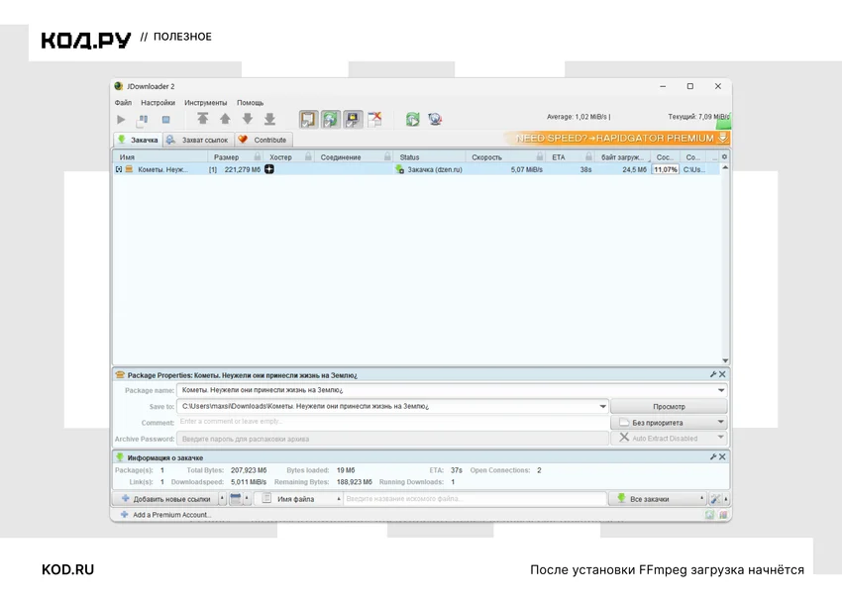Open Информация о закачке wrench settings icon

tap(713, 456)
